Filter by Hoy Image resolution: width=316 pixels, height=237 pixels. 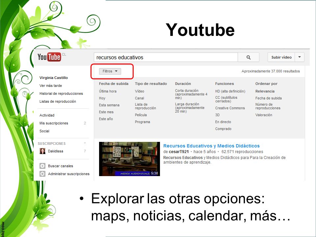(x=102, y=98)
